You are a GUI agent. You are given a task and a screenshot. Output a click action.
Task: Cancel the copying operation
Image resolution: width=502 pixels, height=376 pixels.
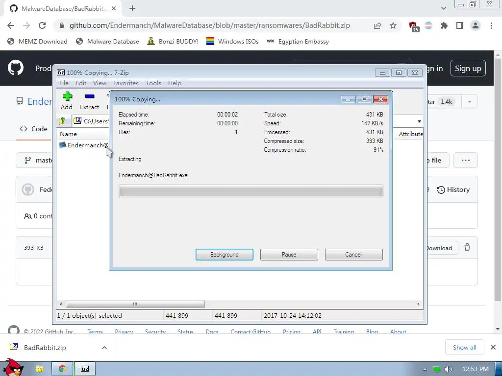(353, 255)
